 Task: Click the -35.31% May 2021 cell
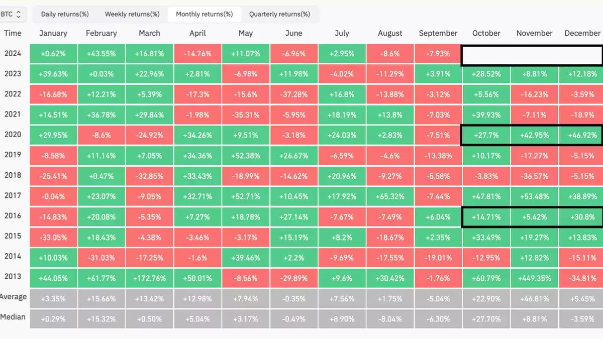pyautogui.click(x=246, y=115)
